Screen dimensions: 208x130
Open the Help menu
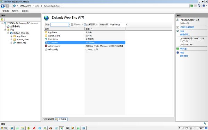[25, 11]
